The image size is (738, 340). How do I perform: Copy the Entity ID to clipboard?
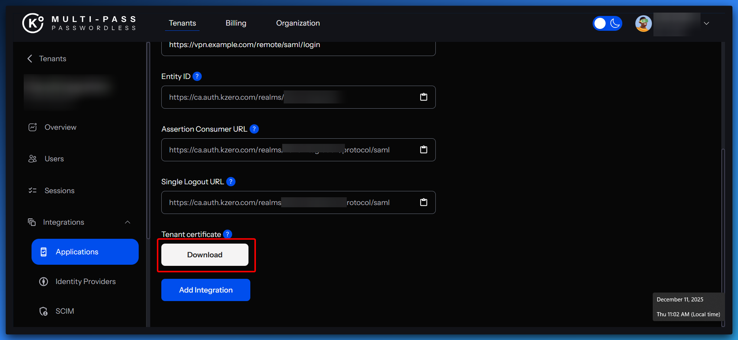tap(424, 97)
